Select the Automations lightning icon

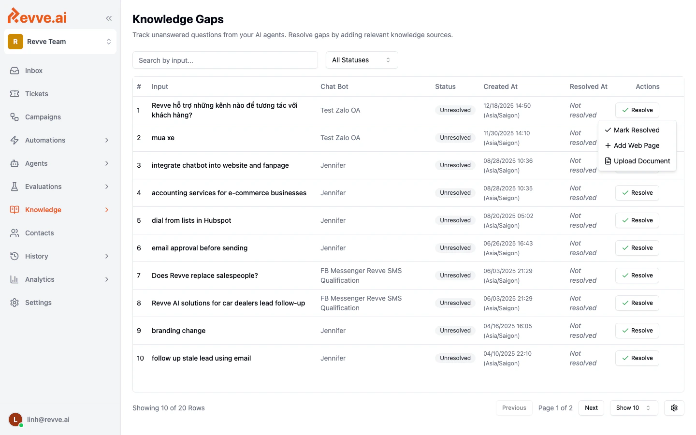(x=14, y=140)
